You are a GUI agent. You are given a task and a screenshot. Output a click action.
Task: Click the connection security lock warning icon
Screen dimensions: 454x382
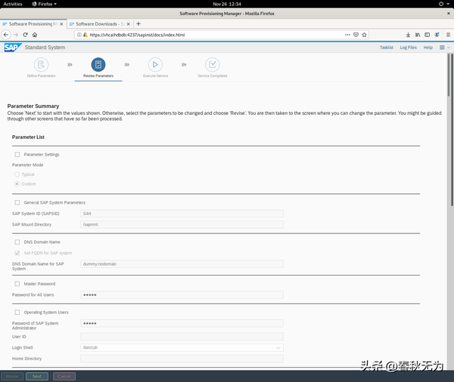[x=86, y=35]
